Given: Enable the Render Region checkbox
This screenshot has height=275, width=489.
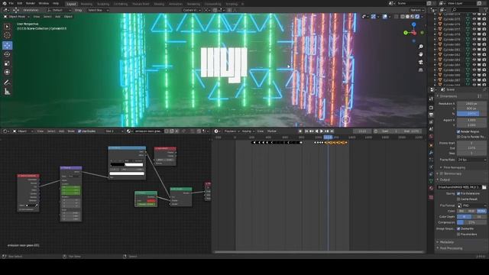Looking at the screenshot, I should [x=458, y=131].
